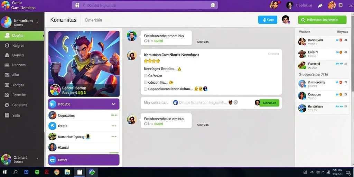Click the window layout icon at the top right
Viewport: 354px width, 177px height.
(x=341, y=5)
